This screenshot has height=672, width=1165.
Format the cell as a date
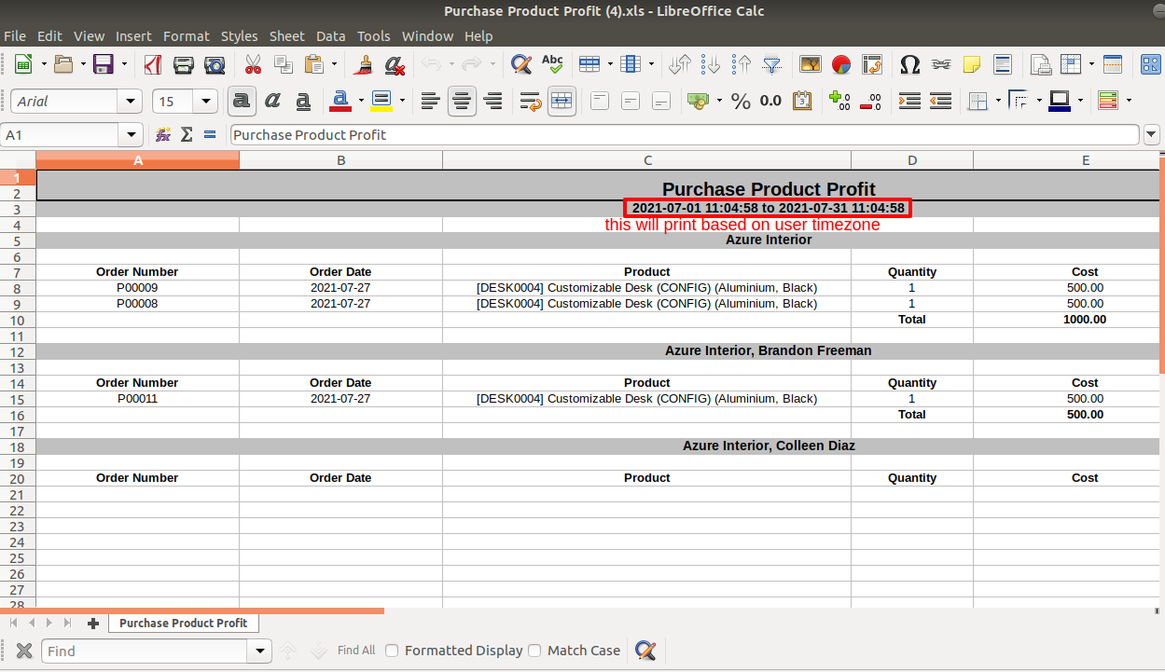click(x=802, y=101)
